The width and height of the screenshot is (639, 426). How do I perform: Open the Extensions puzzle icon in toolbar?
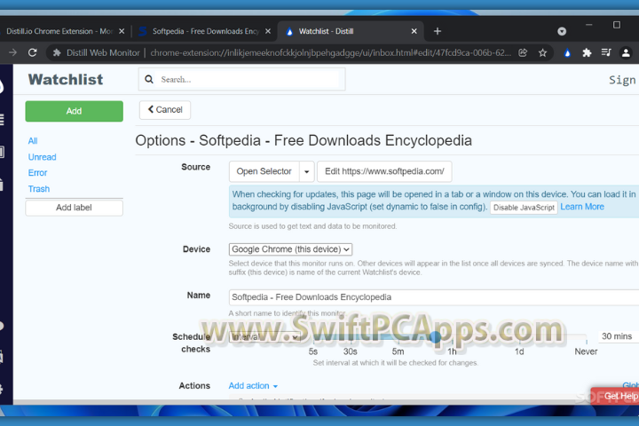click(x=587, y=52)
